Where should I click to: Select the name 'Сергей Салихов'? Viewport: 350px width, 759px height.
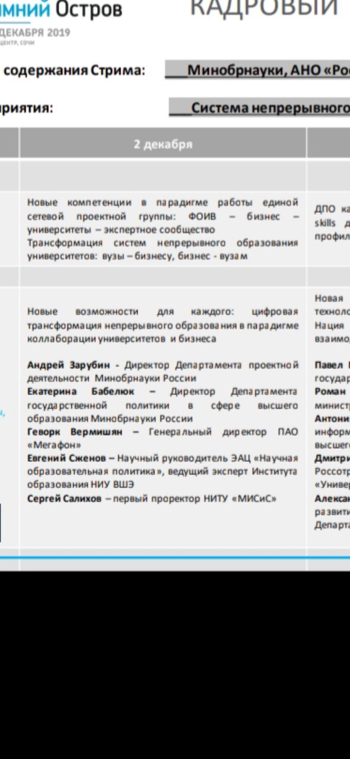[65, 499]
